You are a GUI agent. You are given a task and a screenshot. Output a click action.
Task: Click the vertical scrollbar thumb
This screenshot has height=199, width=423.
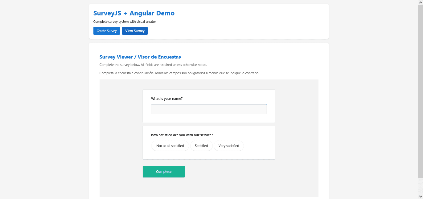pyautogui.click(x=420, y=92)
